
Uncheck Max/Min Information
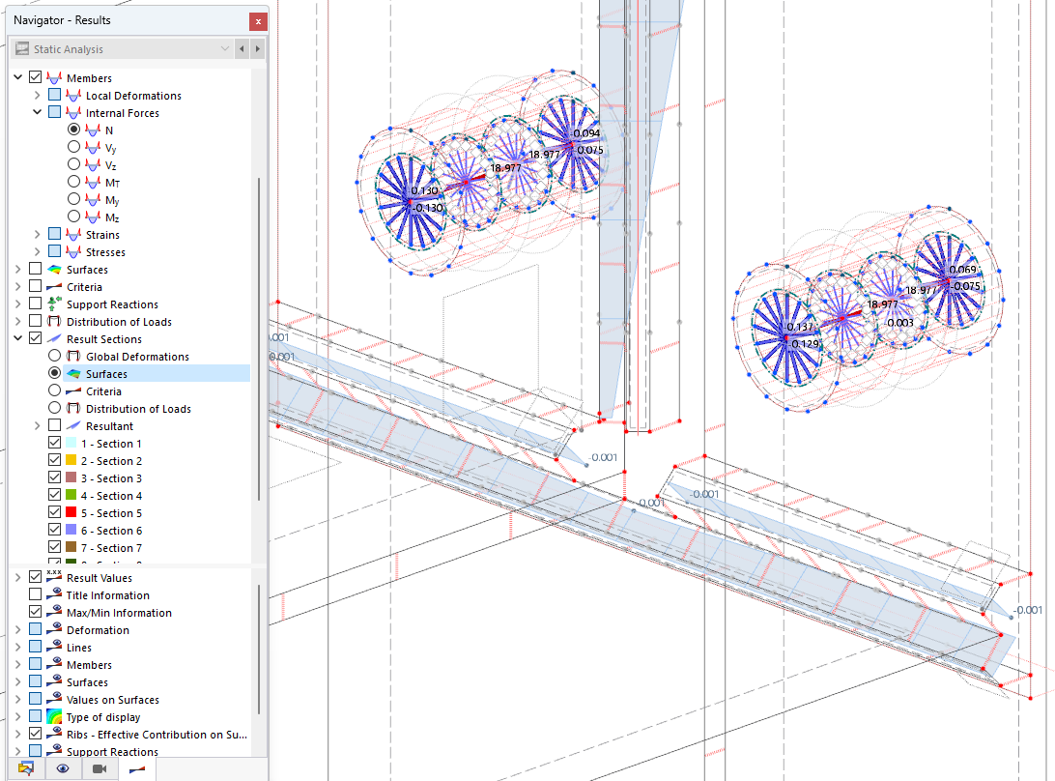(36, 612)
